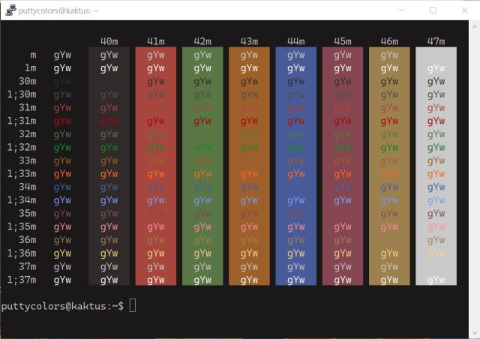Click the 1;34m row label

tap(22, 200)
